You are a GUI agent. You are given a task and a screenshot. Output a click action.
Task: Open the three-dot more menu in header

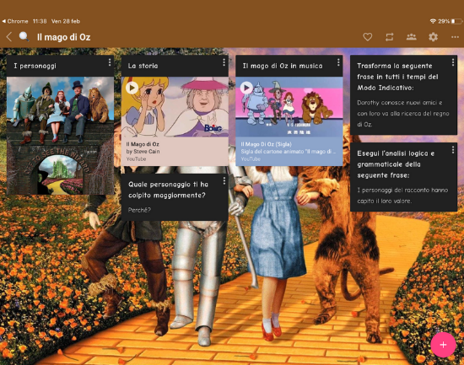pos(455,37)
